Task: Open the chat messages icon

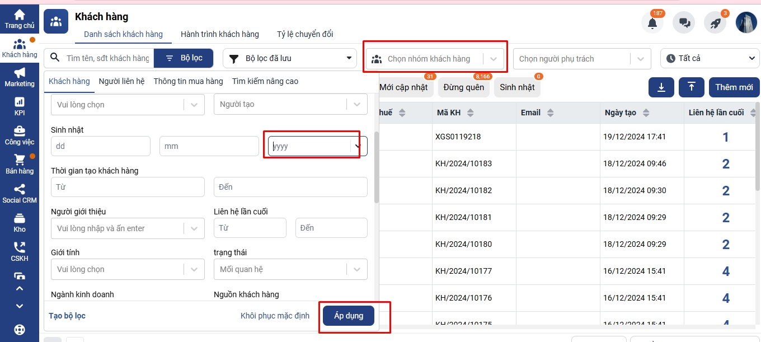Action: 683,24
